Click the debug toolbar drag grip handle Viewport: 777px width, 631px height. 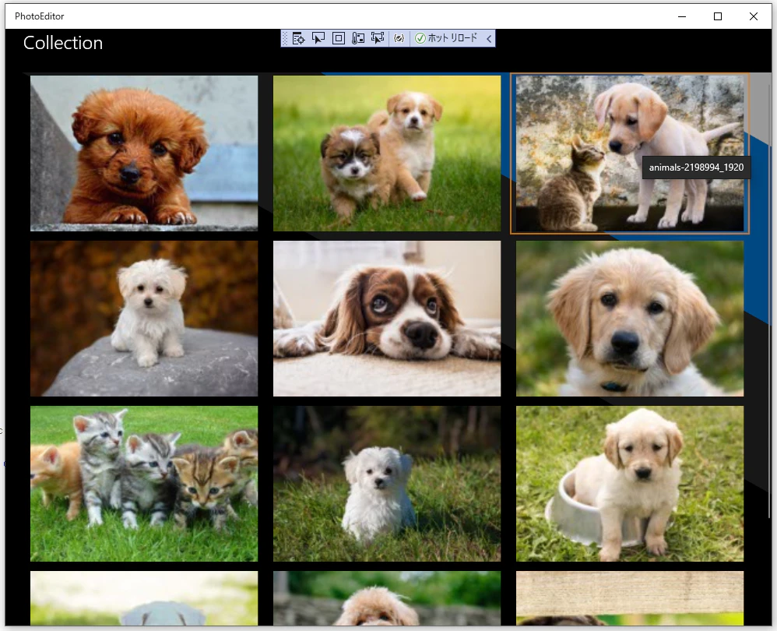(285, 38)
